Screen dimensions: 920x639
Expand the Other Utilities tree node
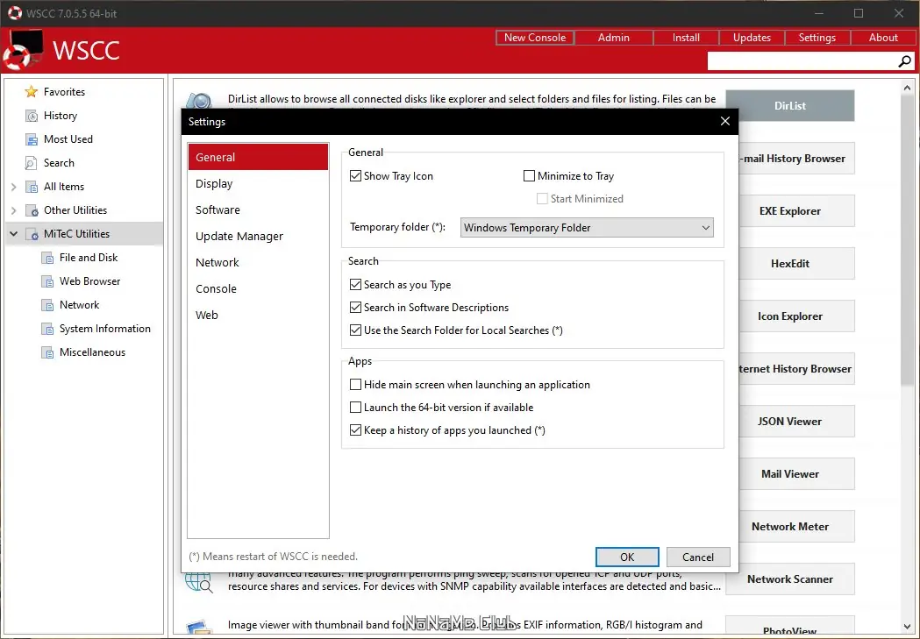coord(13,210)
